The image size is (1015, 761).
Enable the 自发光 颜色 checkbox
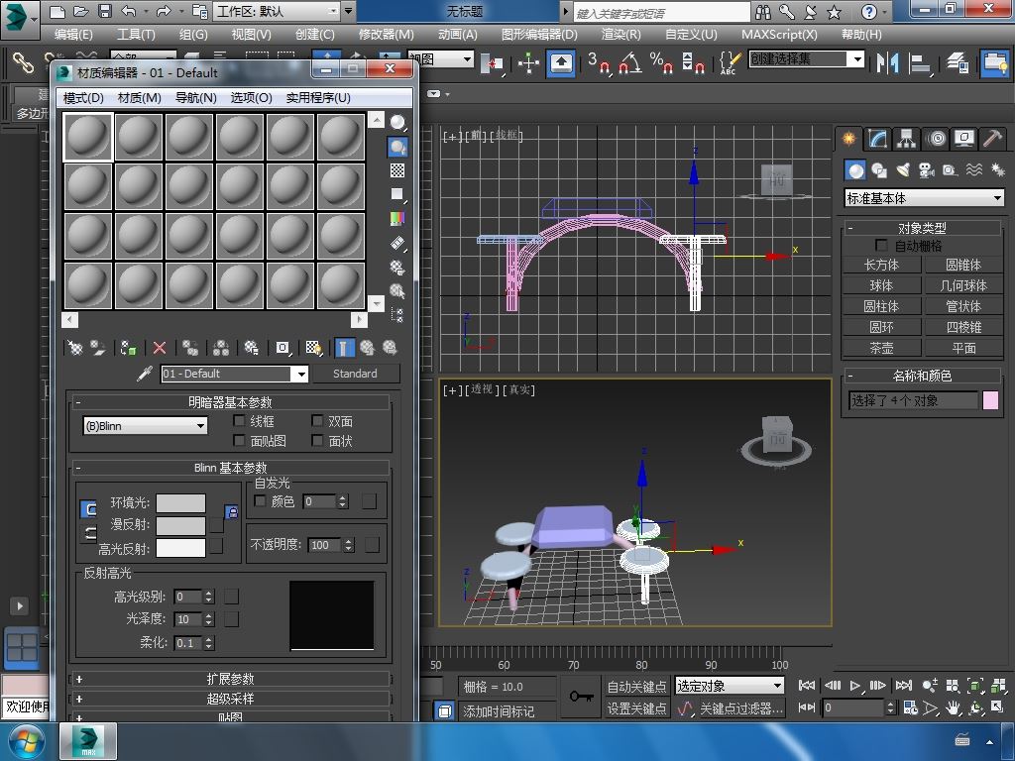coord(261,500)
